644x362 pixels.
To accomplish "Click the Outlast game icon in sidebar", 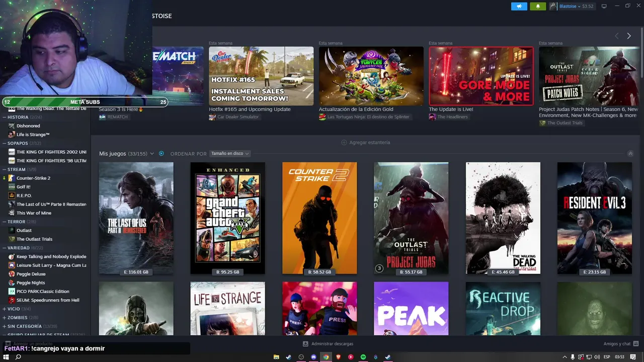I will click(x=12, y=230).
